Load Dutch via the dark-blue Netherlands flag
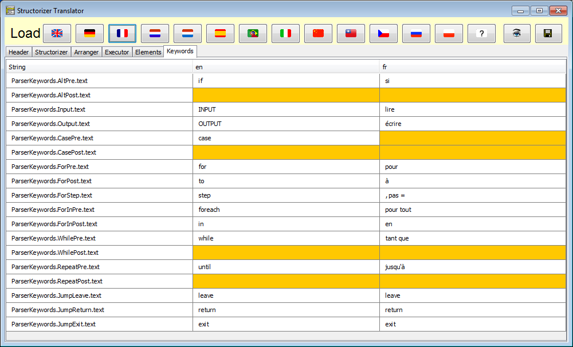Viewport: 573px width, 347px height. click(155, 34)
